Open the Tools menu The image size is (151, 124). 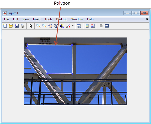48,19
